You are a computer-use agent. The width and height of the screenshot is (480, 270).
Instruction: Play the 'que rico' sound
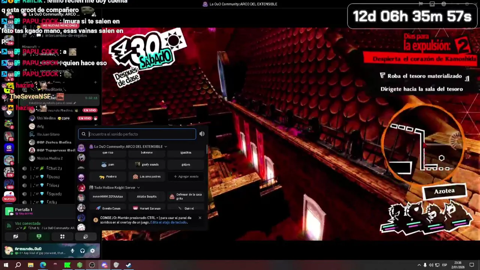(108, 153)
